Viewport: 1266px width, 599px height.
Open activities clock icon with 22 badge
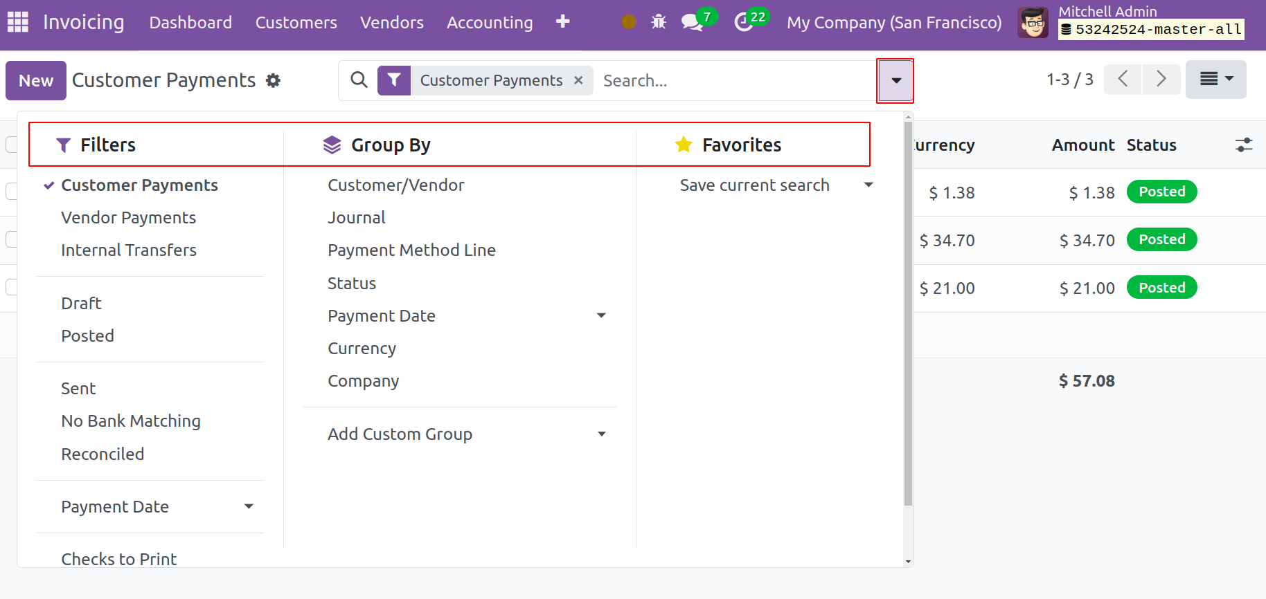pos(743,22)
